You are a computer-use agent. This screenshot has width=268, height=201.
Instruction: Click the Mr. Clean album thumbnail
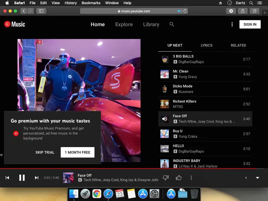[x=165, y=74]
